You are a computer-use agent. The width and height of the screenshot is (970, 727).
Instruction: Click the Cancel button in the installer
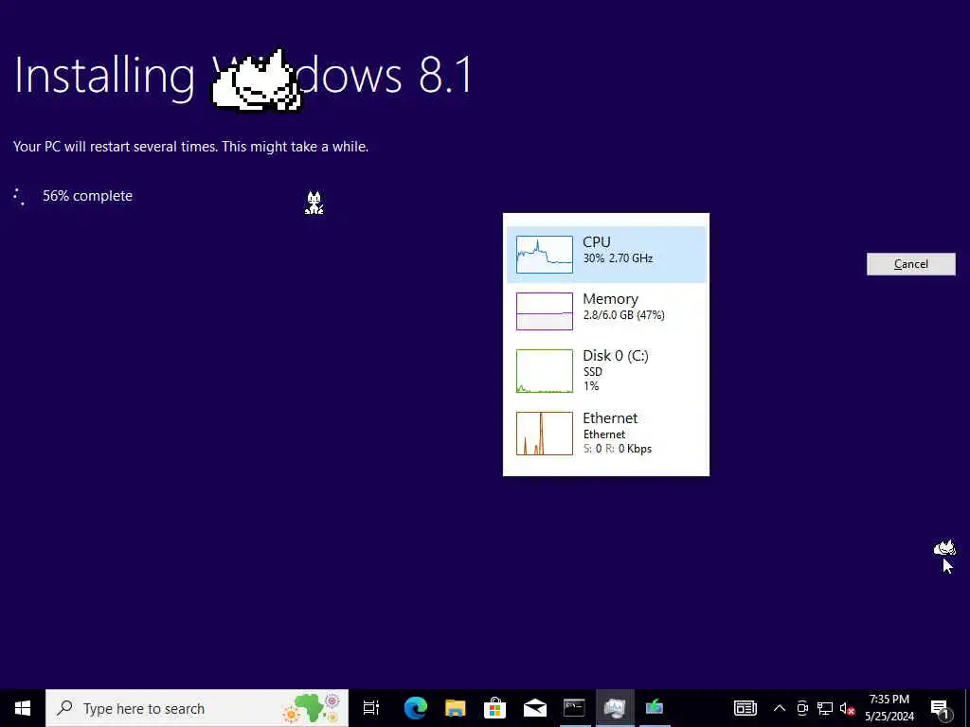pos(910,264)
